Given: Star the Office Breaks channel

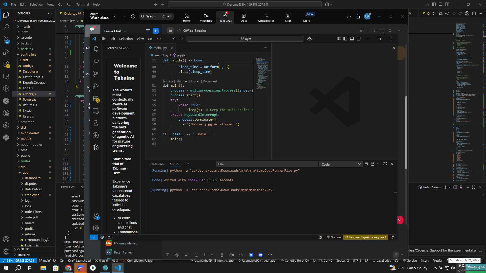Looking at the screenshot, I should point(179,31).
